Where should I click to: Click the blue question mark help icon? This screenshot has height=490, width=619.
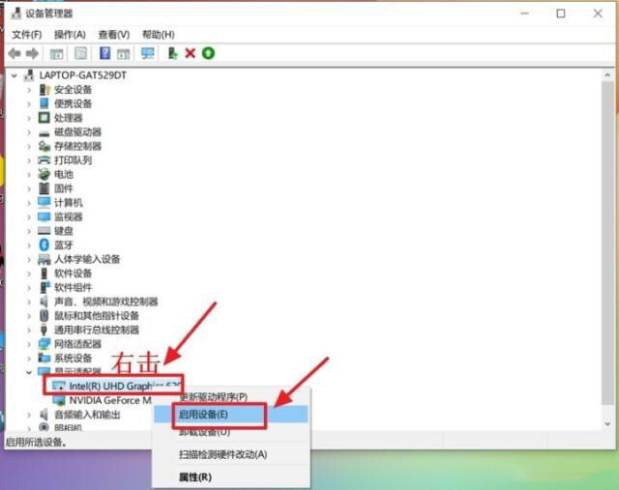click(104, 53)
